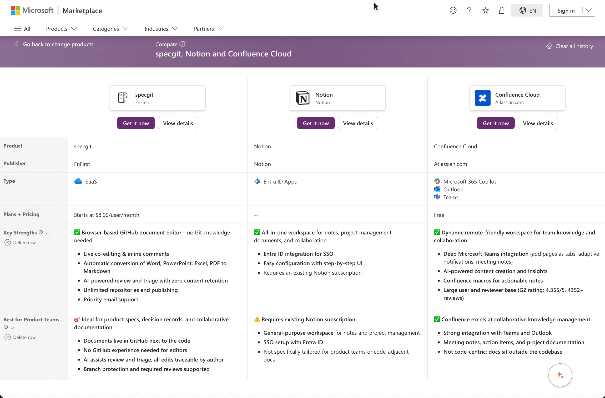Click 'Priority email support' bullet
605x398 pixels.
click(111, 299)
